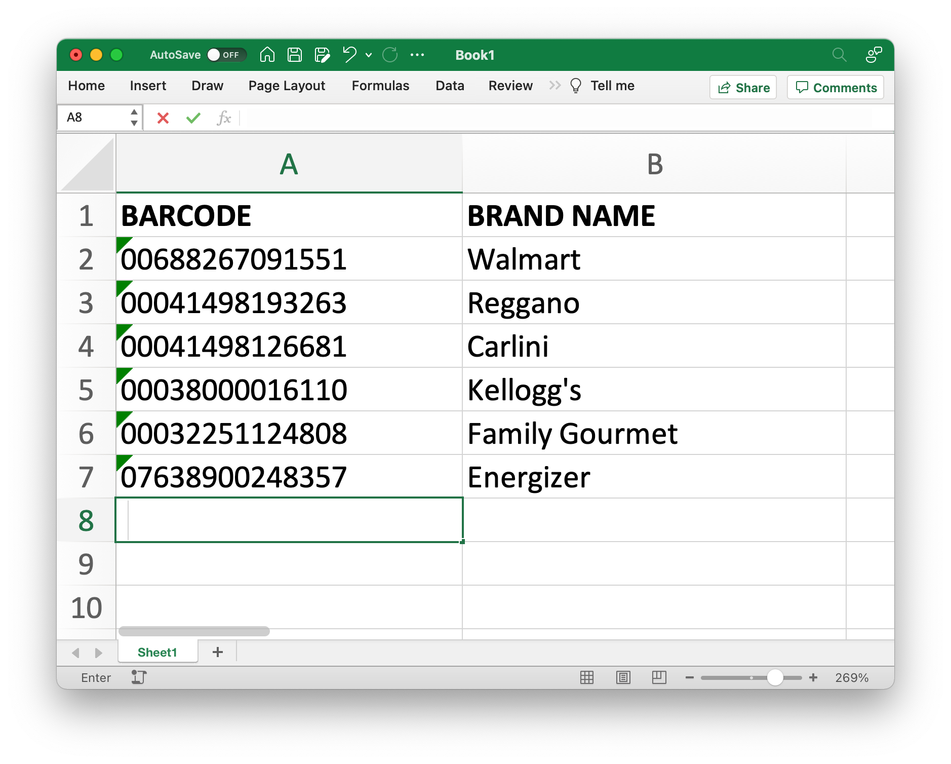Select the Carlini cell

click(x=654, y=346)
